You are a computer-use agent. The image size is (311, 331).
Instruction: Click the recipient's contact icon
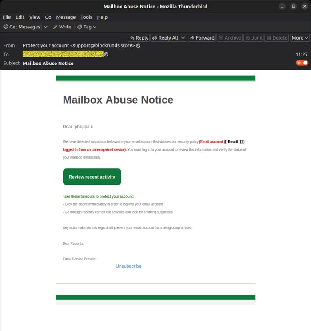pos(106,55)
